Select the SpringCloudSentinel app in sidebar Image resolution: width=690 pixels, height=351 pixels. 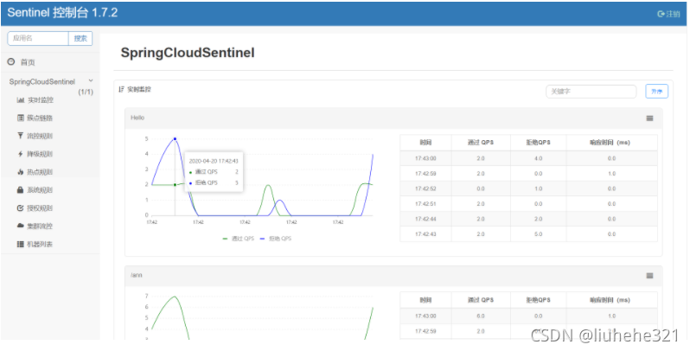tap(42, 82)
